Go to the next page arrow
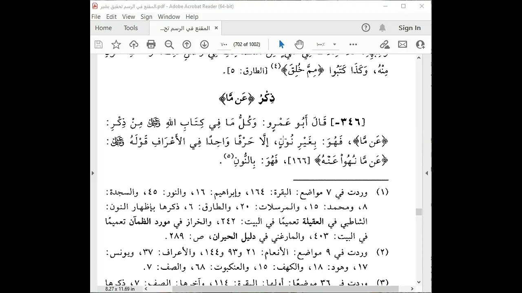The height and width of the screenshot is (293, 522). point(204,44)
